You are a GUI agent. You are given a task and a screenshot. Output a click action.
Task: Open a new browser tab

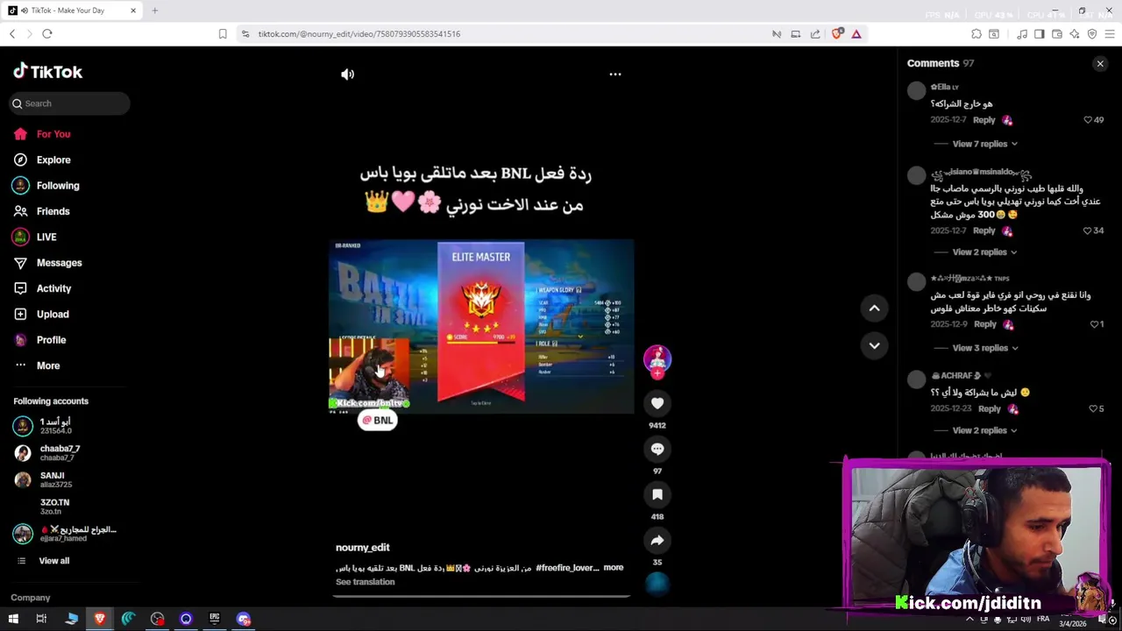(x=154, y=11)
